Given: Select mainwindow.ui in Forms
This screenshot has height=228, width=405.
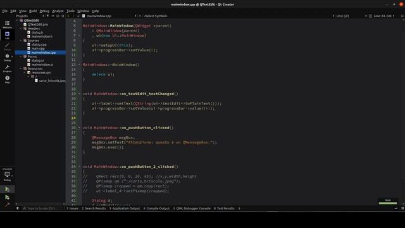Looking at the screenshot, I should [42, 65].
